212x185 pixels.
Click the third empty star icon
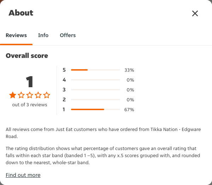30,95
